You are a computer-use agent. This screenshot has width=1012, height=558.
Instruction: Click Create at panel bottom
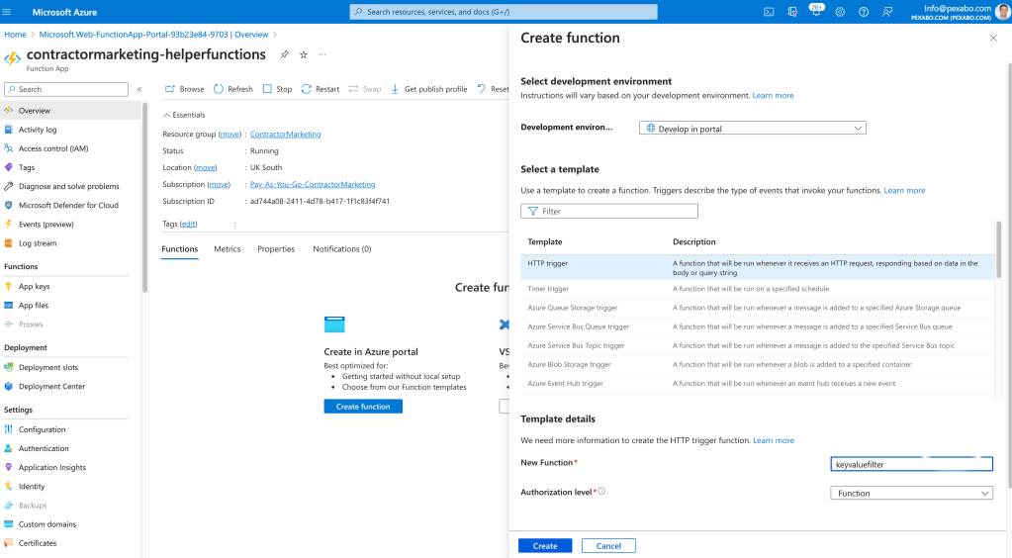coord(545,546)
